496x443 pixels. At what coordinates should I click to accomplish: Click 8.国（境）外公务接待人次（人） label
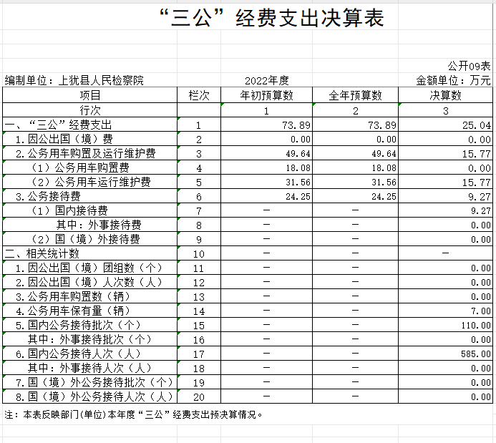(x=94, y=396)
